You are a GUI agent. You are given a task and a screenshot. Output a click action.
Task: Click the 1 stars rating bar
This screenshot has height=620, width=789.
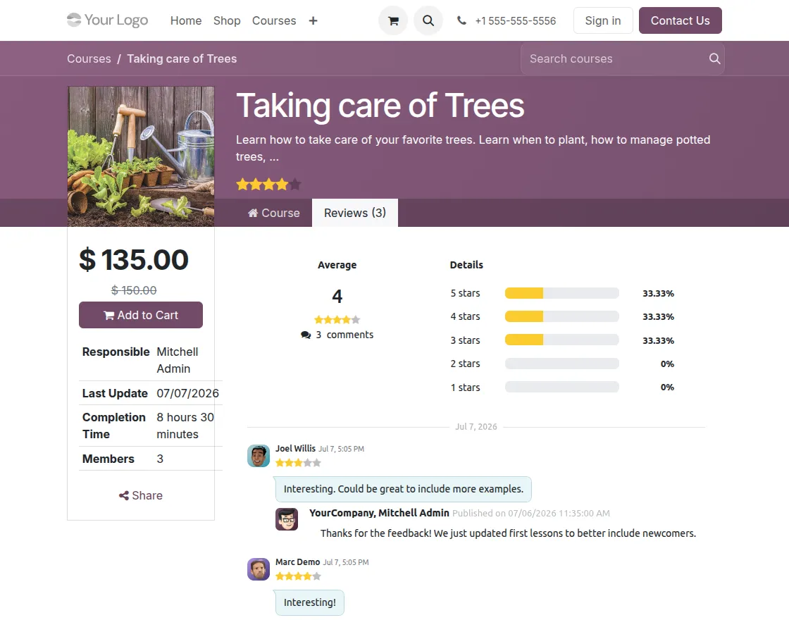click(x=562, y=387)
